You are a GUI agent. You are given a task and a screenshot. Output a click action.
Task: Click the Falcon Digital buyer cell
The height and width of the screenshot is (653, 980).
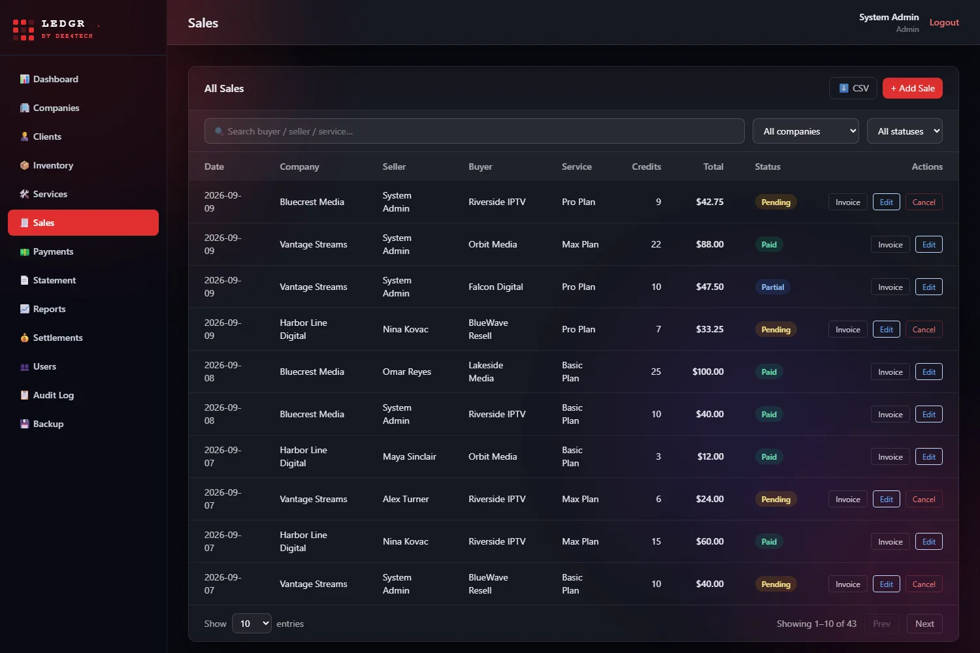495,287
